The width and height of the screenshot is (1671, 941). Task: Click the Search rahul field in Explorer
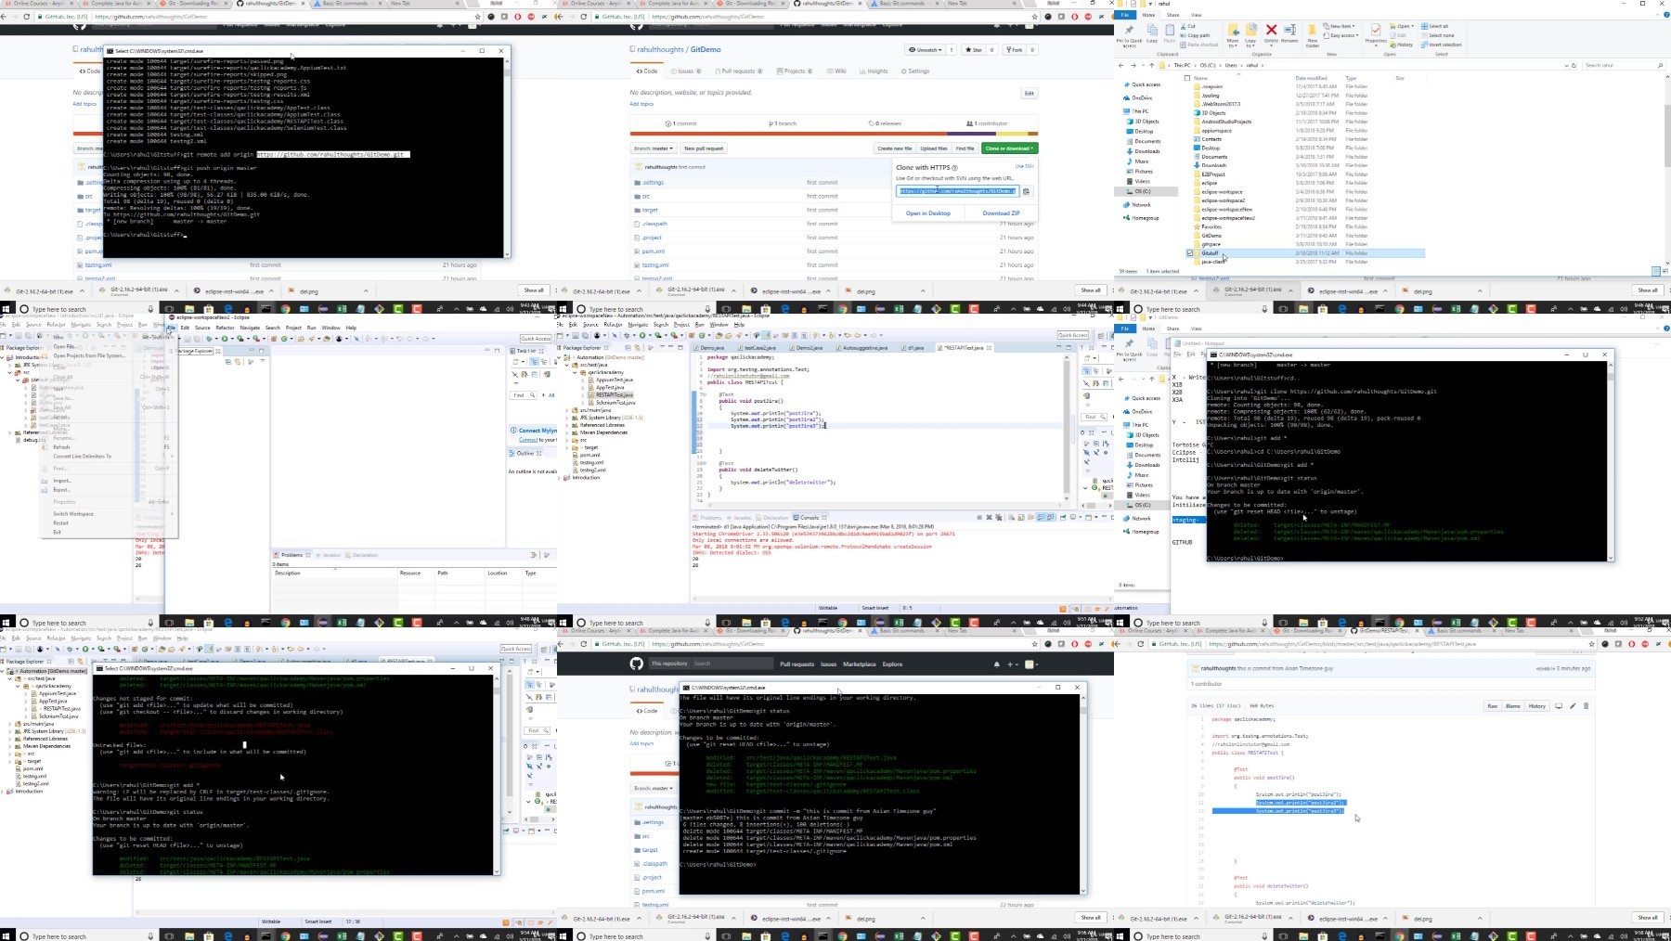(1624, 65)
